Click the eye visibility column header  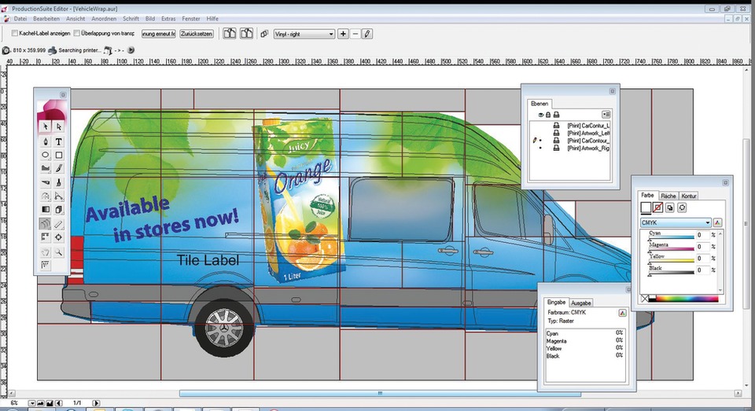541,115
